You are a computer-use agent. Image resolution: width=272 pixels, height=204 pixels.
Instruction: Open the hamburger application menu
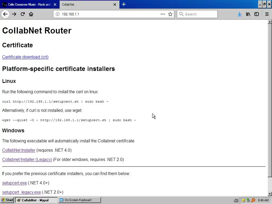tap(267, 14)
